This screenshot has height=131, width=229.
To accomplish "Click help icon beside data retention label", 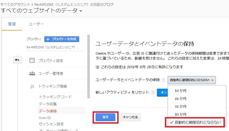I will coord(163,80).
